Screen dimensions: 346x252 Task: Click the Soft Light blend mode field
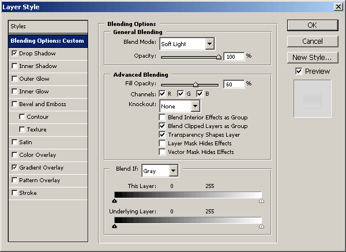tap(183, 44)
